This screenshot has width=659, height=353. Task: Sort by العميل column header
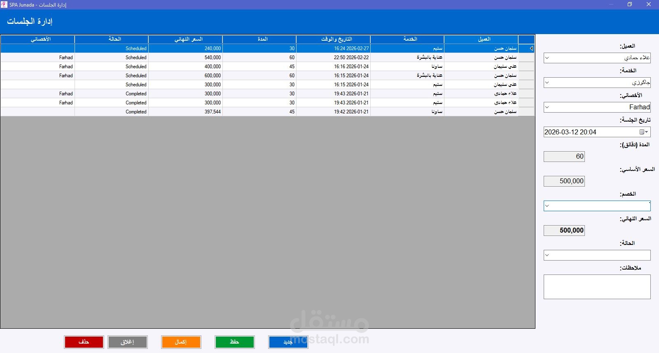(481, 39)
